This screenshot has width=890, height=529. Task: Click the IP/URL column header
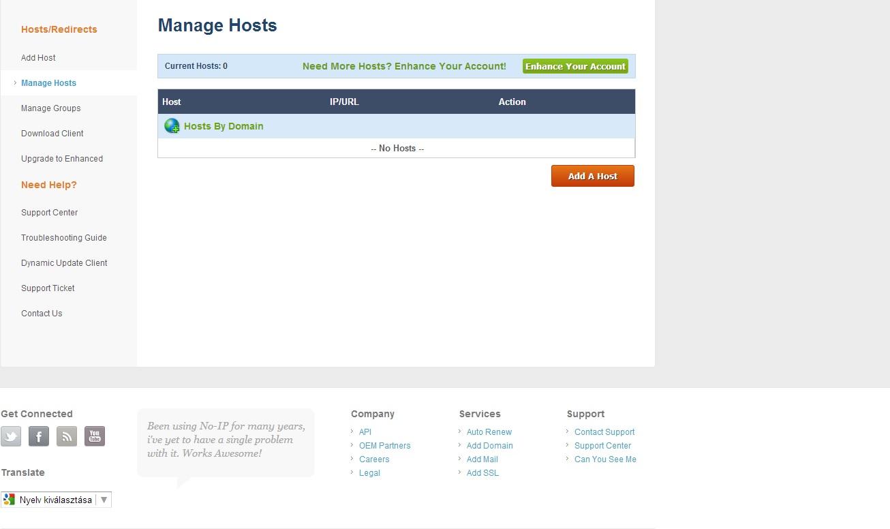(344, 102)
